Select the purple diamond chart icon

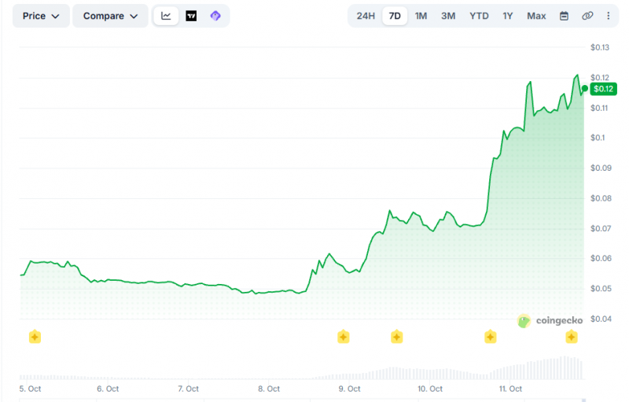215,16
